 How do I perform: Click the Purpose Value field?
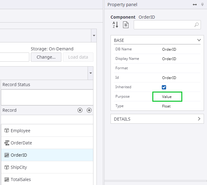point(167,97)
